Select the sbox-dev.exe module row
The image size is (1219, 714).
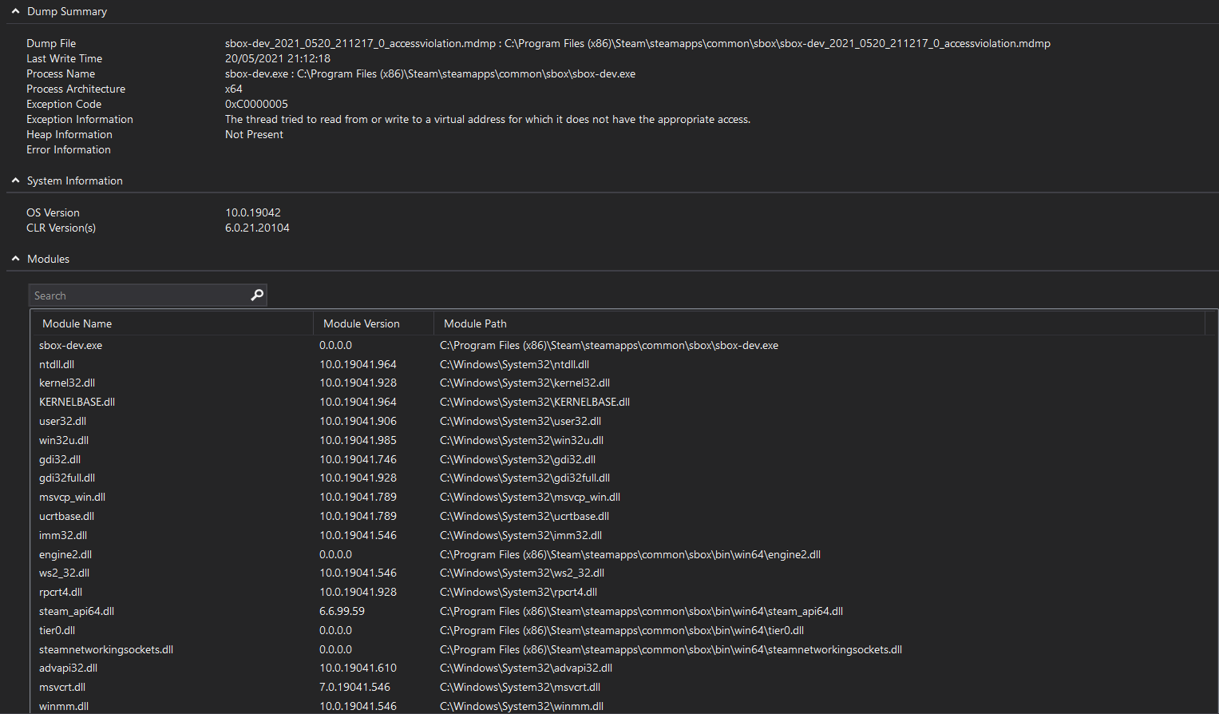[x=70, y=345]
